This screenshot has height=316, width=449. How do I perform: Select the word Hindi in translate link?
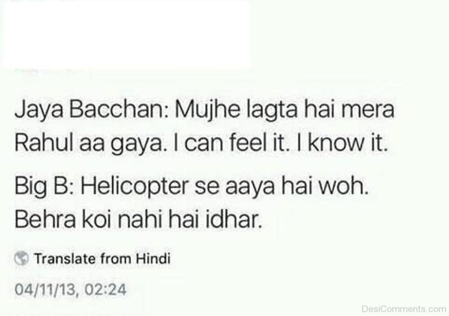[x=153, y=259]
